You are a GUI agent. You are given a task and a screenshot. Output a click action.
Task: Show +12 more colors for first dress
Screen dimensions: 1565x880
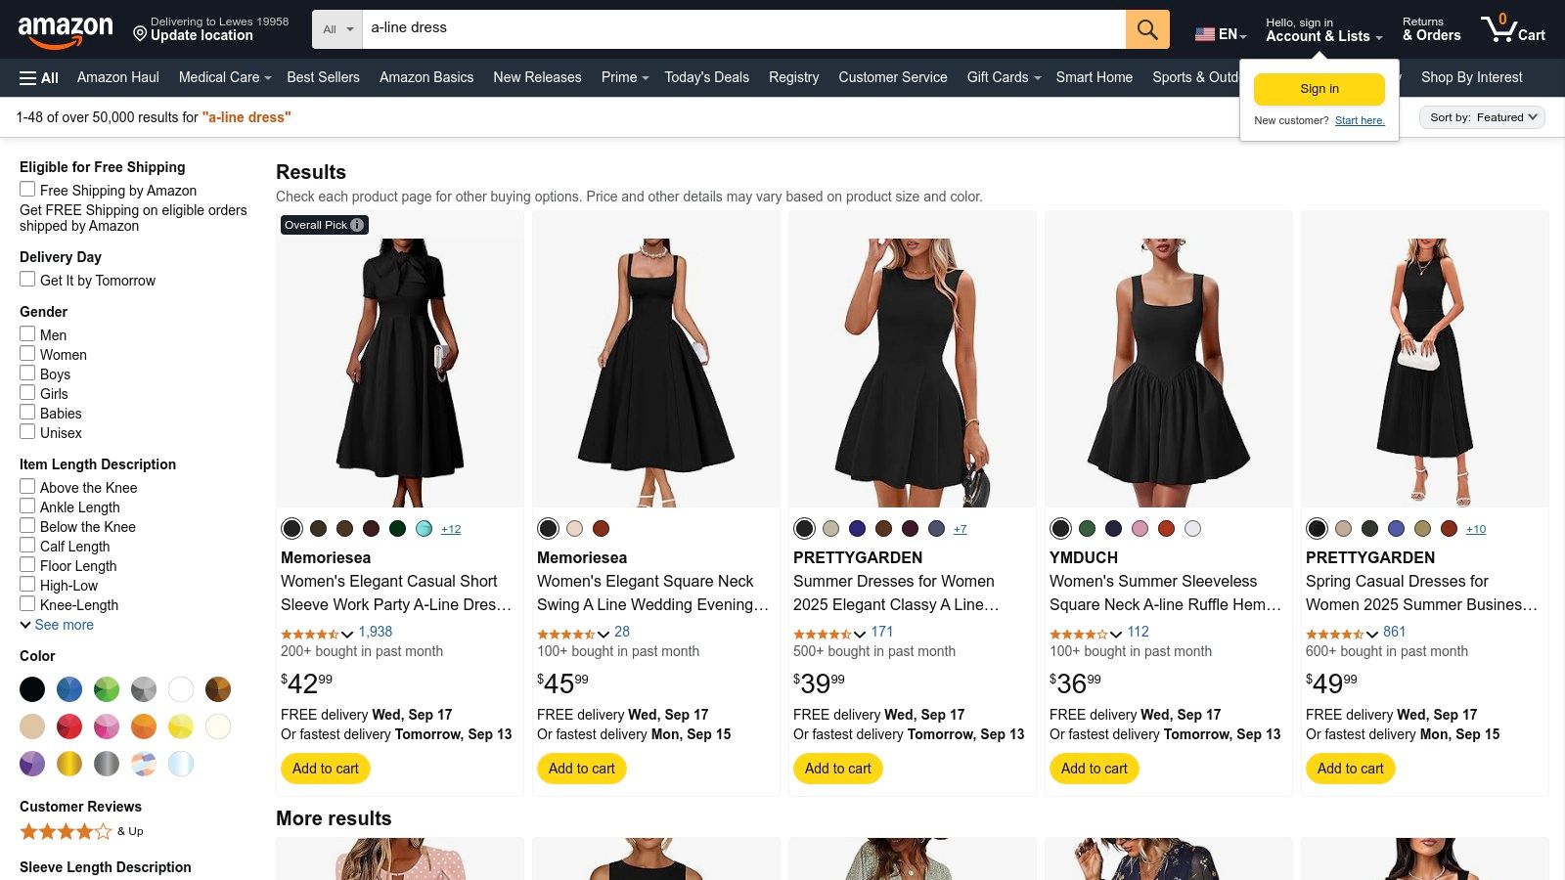point(451,529)
